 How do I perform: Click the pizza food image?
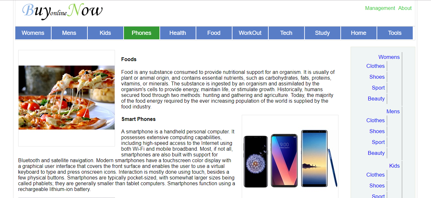(x=67, y=98)
